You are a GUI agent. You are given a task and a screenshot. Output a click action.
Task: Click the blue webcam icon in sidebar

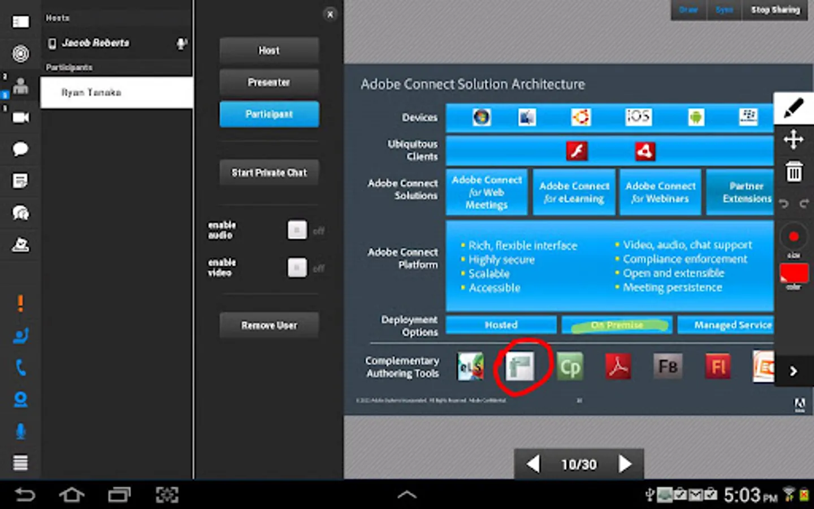(21, 400)
